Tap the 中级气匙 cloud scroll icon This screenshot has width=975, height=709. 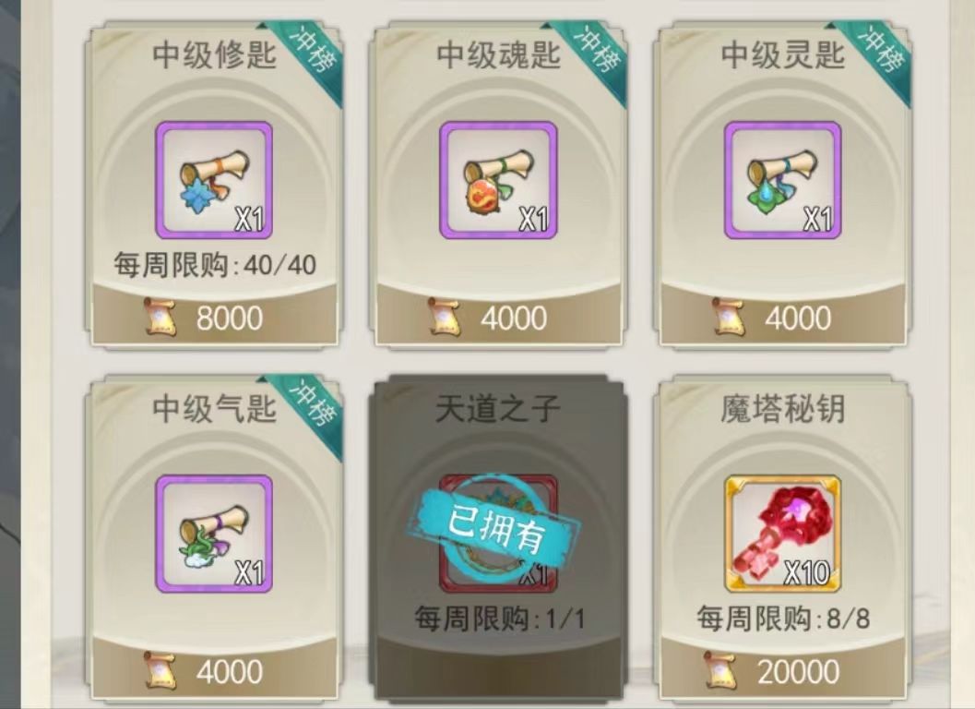(214, 534)
